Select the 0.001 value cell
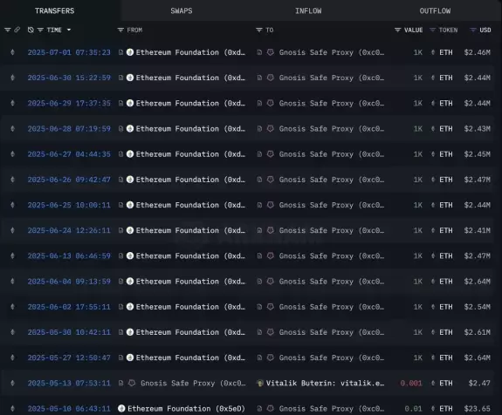 [x=411, y=383]
